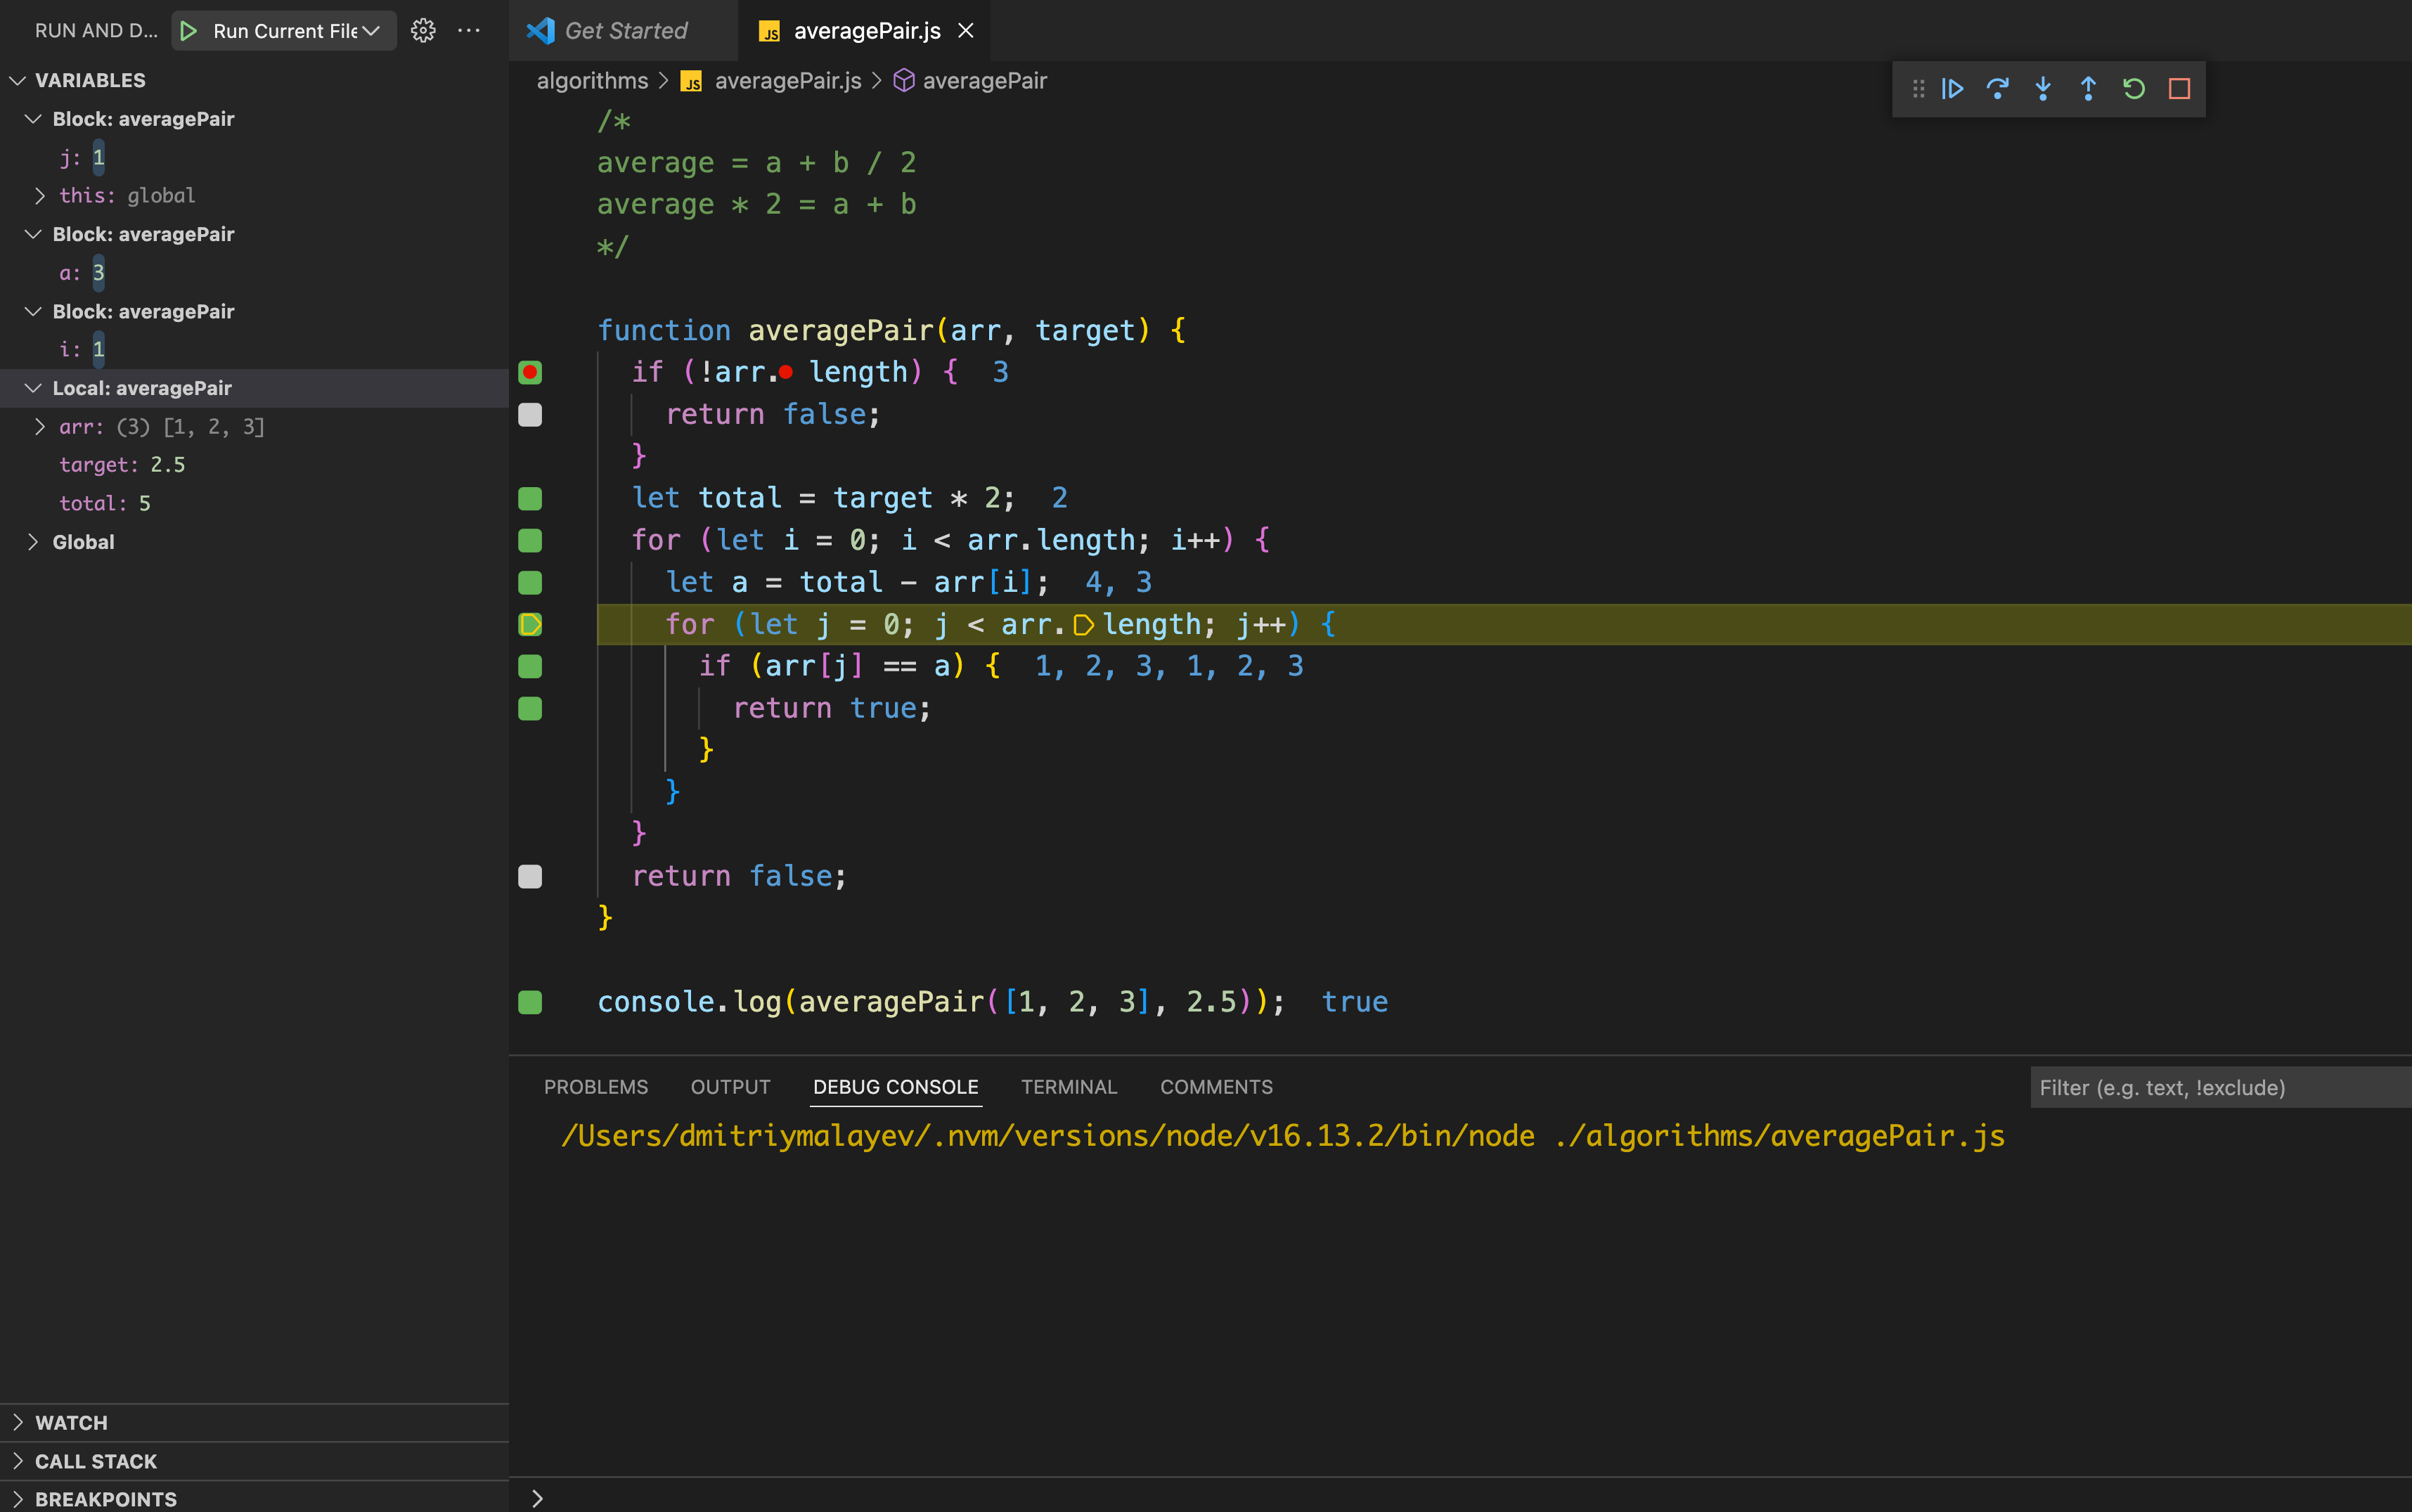Select the i: 1 variable row
The width and height of the screenshot is (2412, 1512).
coord(254,349)
